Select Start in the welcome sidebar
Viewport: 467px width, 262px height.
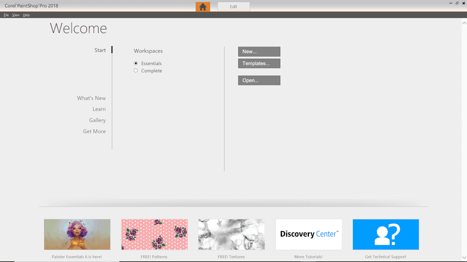pyautogui.click(x=100, y=50)
